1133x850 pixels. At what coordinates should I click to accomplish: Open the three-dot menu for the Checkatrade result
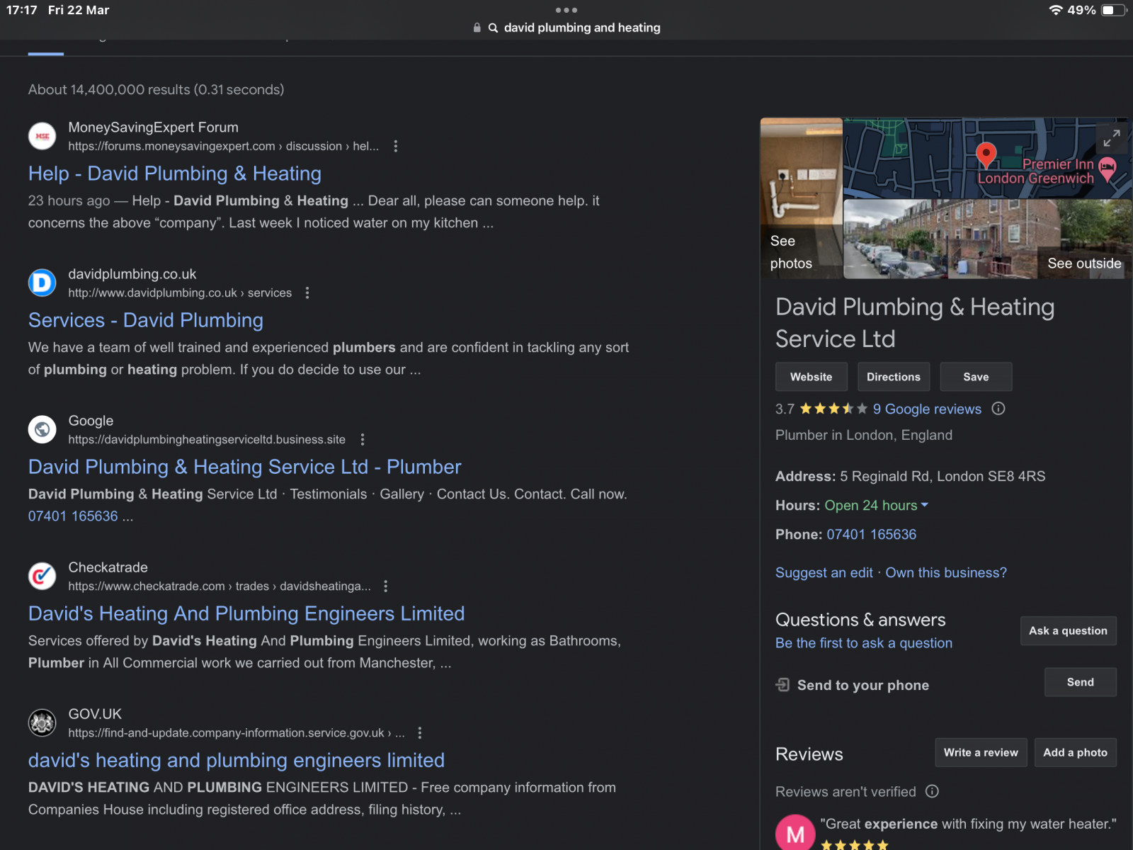[x=385, y=586]
